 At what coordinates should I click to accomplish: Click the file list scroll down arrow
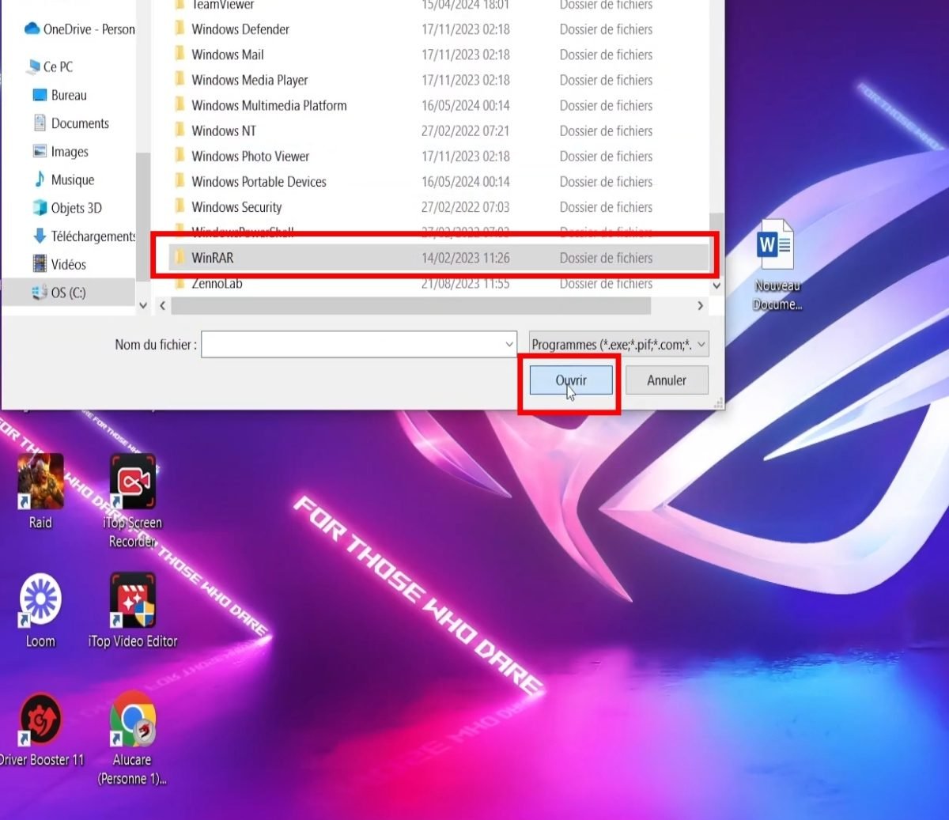(x=716, y=285)
